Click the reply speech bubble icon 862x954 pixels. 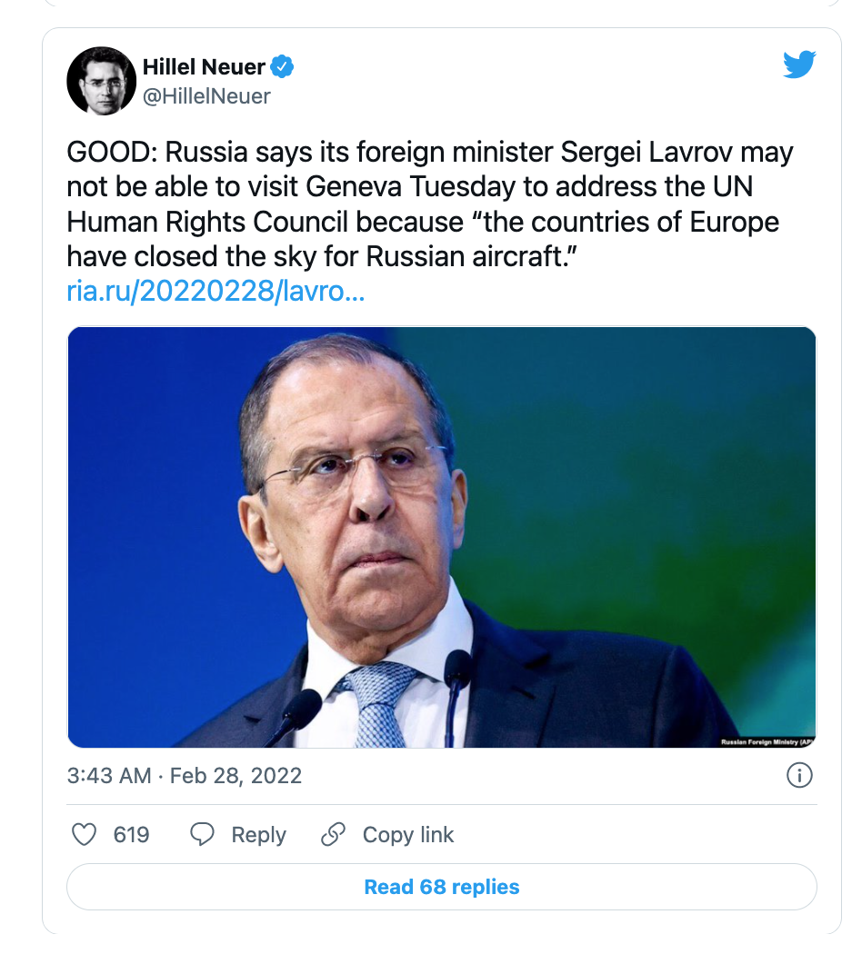(202, 835)
